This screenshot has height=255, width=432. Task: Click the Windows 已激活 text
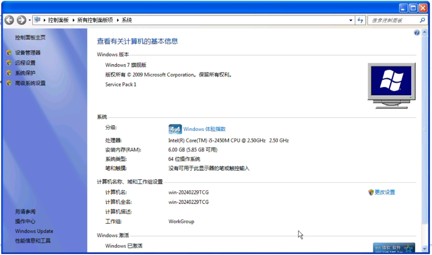(x=124, y=246)
